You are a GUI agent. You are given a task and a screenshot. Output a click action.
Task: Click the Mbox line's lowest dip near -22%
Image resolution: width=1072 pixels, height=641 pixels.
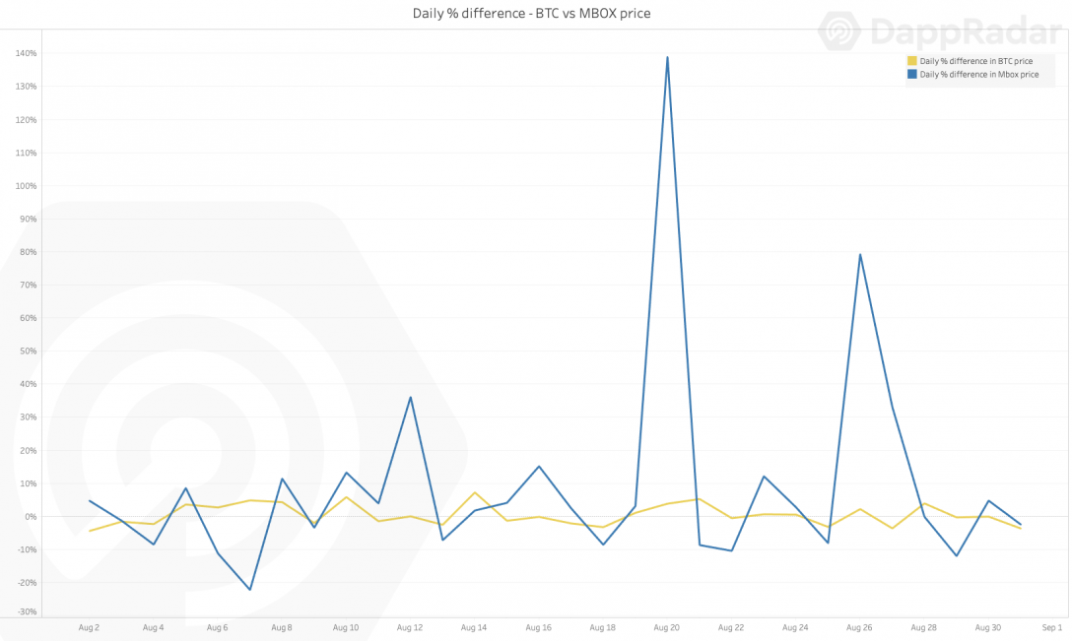(250, 589)
